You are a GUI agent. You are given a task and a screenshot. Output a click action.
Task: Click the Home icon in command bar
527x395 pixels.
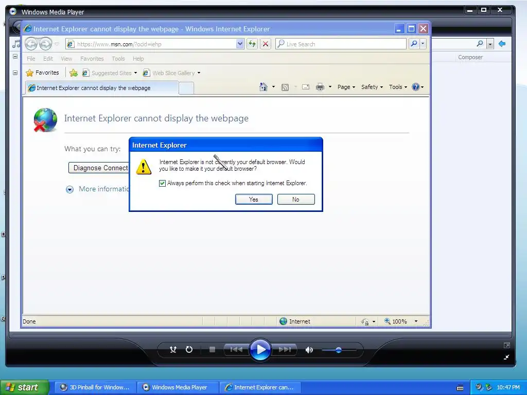click(263, 87)
